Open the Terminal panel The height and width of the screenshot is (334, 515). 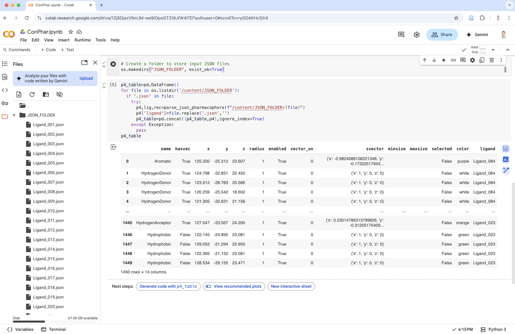(x=54, y=329)
